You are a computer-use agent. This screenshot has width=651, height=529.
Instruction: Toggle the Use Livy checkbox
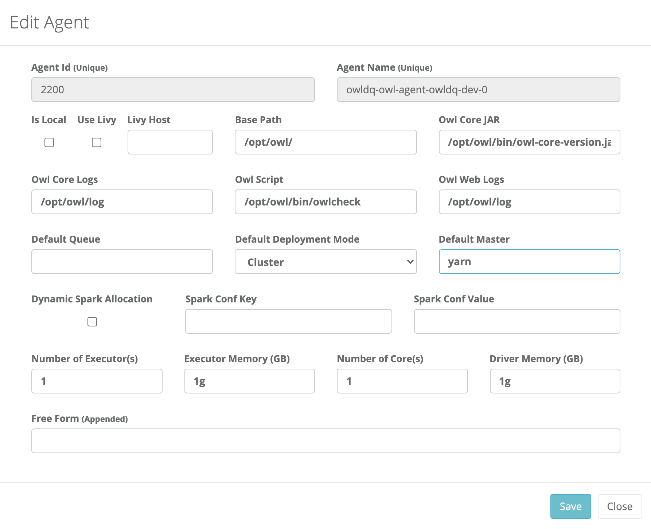click(97, 142)
